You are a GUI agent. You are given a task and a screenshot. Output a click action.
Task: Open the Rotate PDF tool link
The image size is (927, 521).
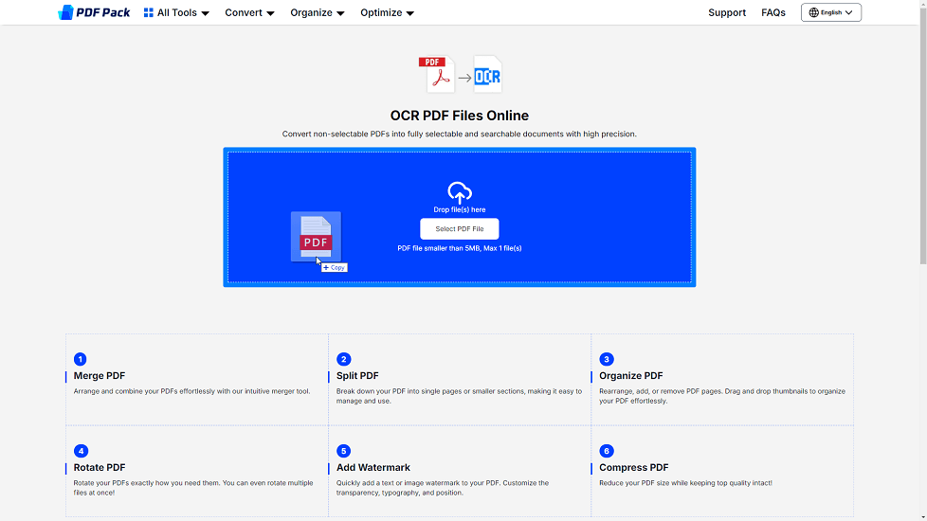100,467
